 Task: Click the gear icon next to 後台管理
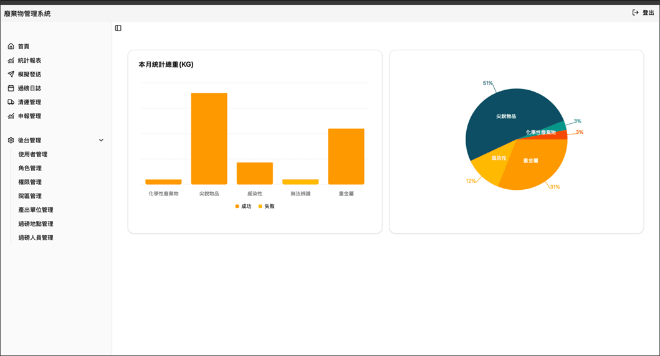(11, 140)
